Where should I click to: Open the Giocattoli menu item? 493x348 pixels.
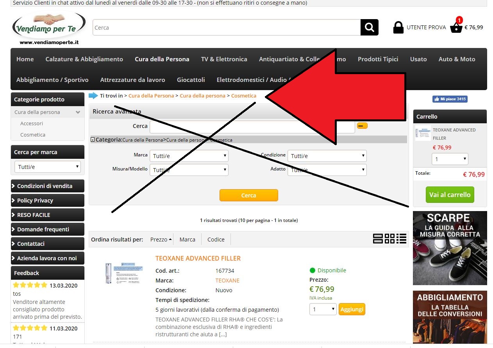pyautogui.click(x=191, y=80)
